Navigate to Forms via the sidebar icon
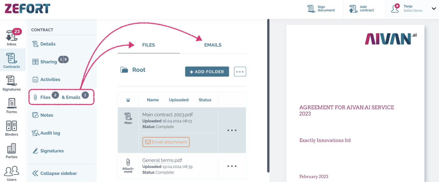 tap(12, 105)
